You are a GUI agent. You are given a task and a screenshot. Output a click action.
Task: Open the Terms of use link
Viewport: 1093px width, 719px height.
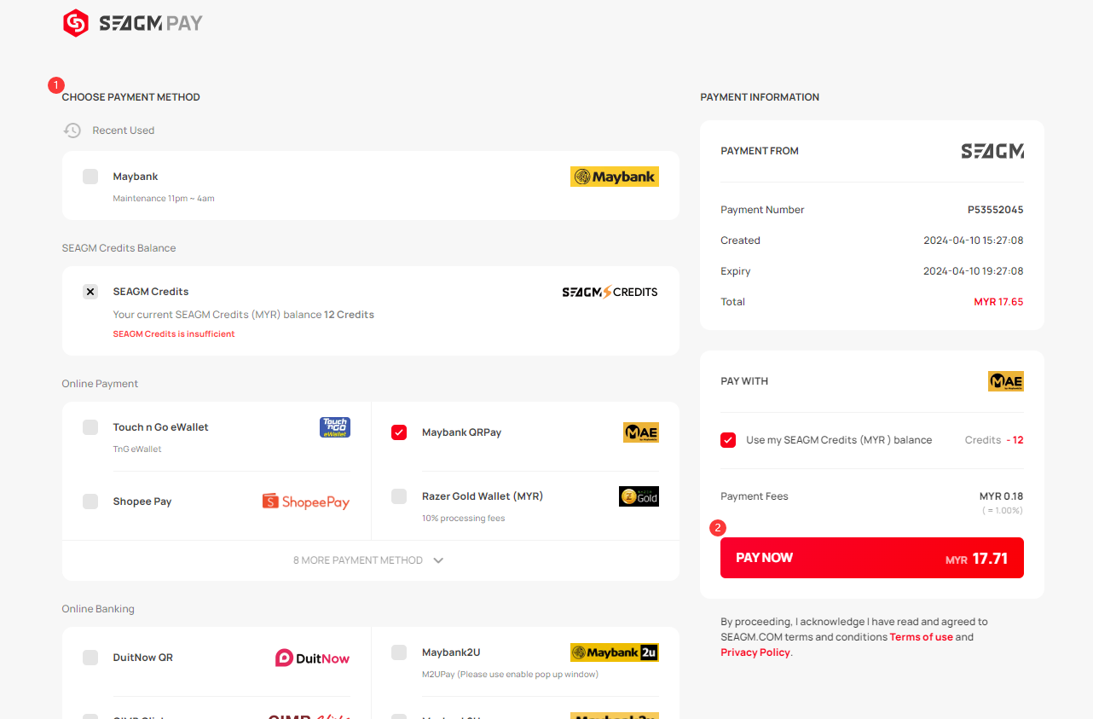coord(921,637)
